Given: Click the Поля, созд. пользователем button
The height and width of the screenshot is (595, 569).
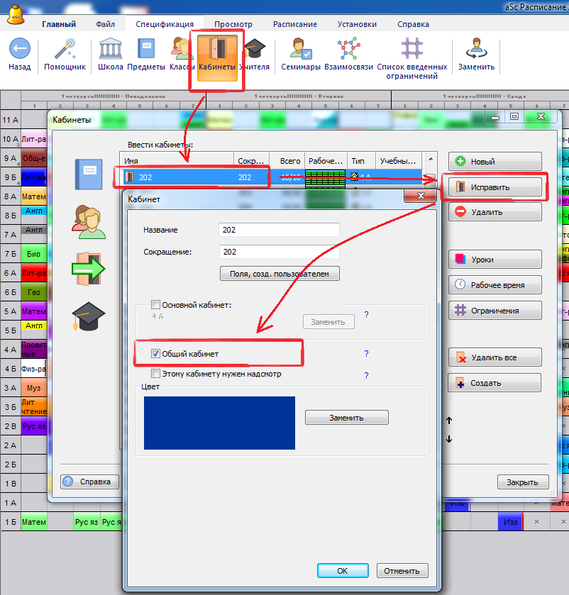Looking at the screenshot, I should (280, 274).
